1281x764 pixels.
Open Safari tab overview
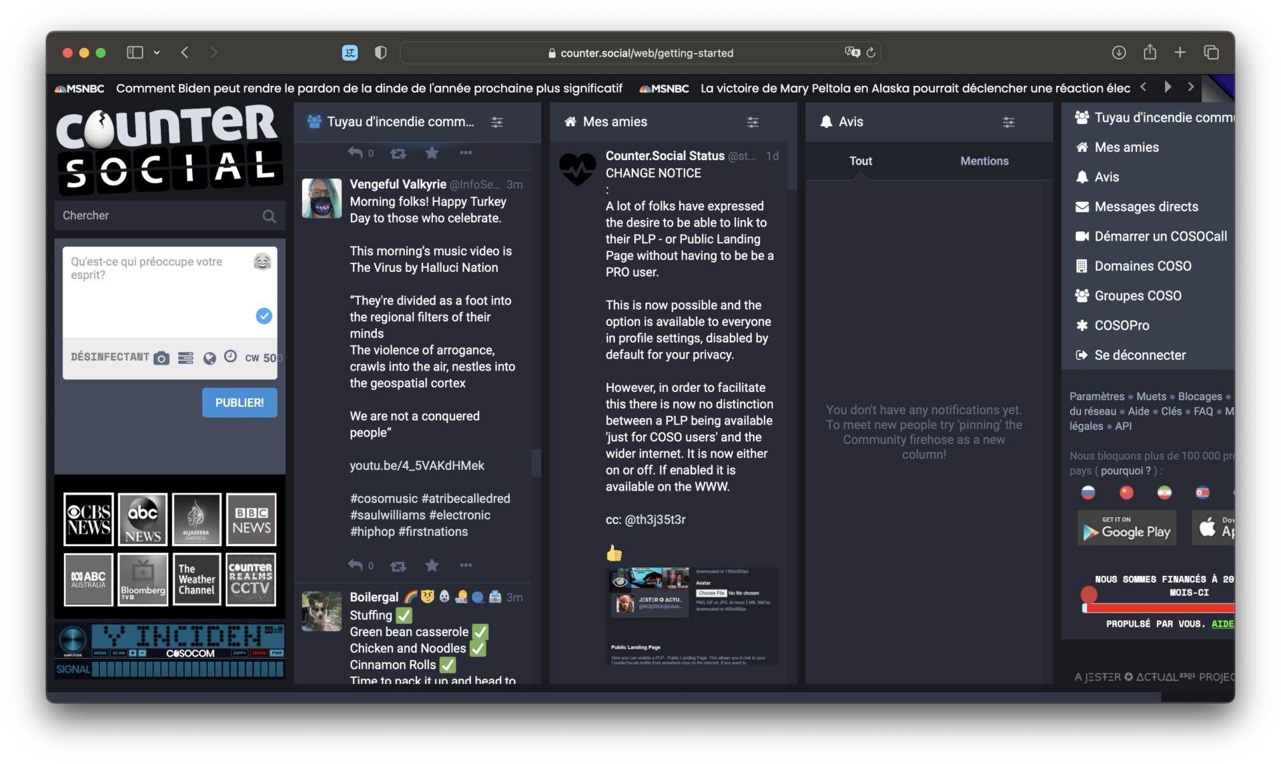click(1212, 53)
